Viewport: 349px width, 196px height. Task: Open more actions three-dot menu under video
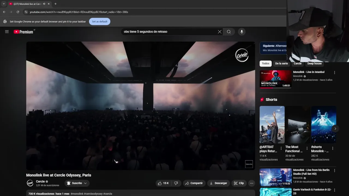pyautogui.click(x=252, y=183)
